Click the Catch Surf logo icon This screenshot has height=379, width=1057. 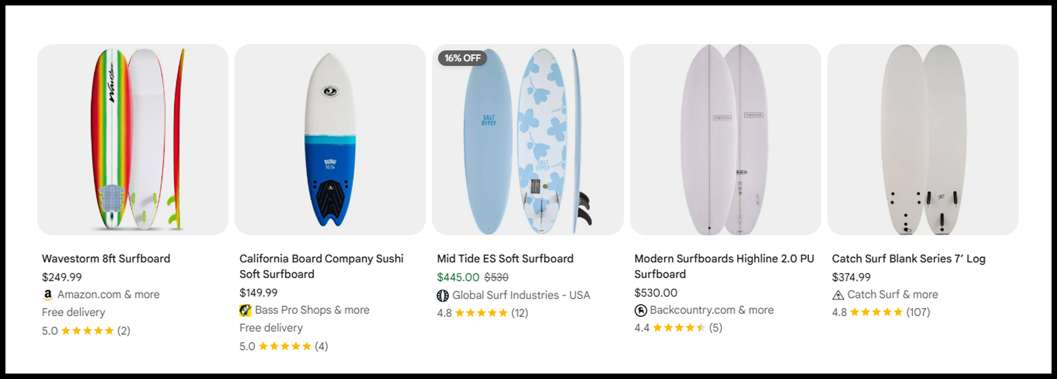pyautogui.click(x=838, y=295)
